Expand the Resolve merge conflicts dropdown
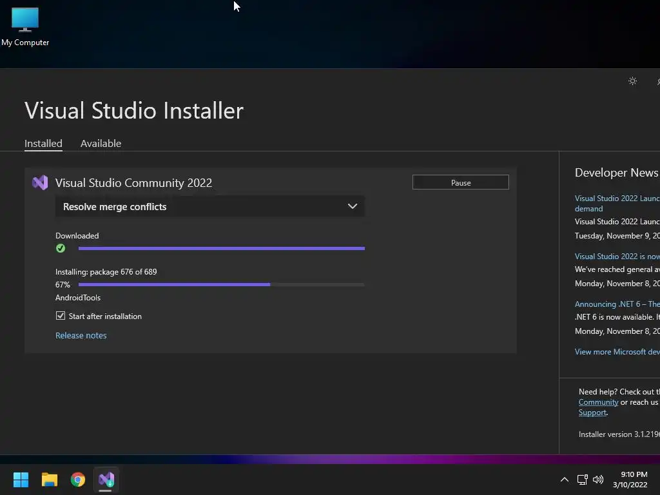This screenshot has width=660, height=495. coord(210,206)
